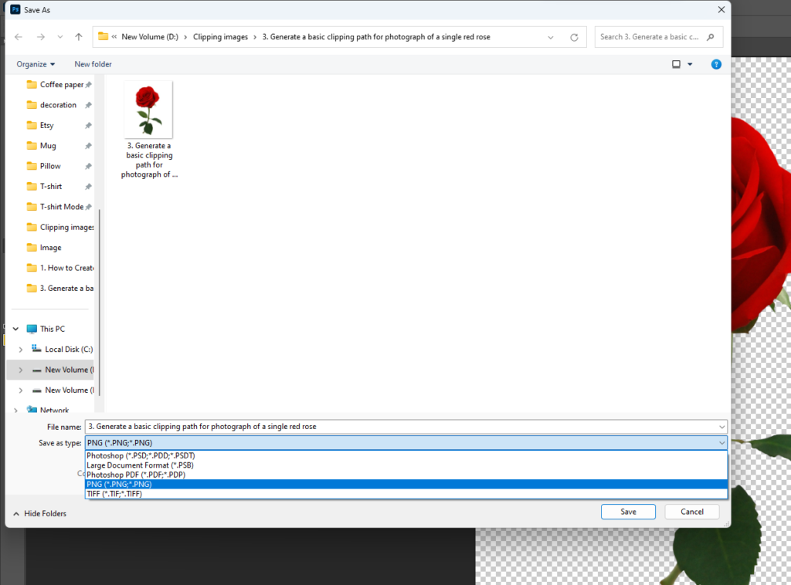Viewport: 791px width, 585px height.
Task: Click Hide Folders toggle
Action: click(x=40, y=513)
